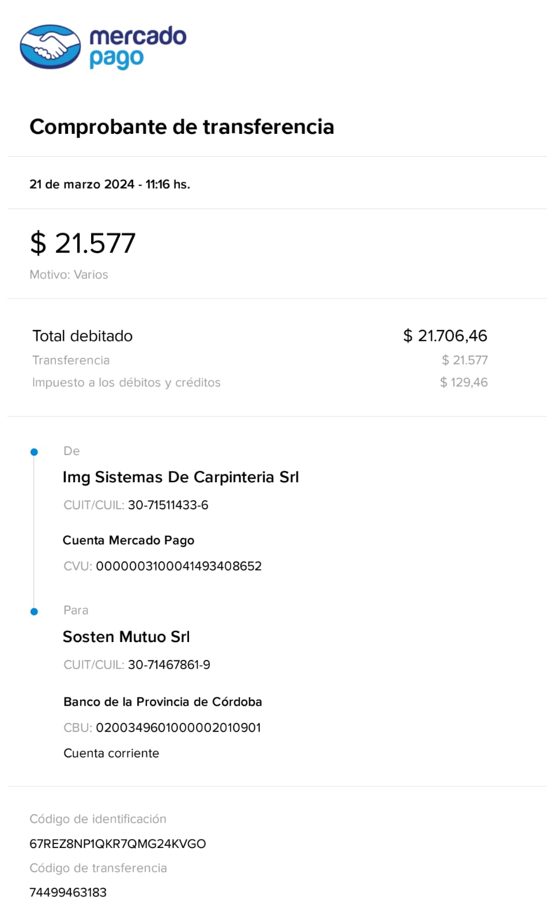Click the date 21 de marzo 2024

coord(82,185)
